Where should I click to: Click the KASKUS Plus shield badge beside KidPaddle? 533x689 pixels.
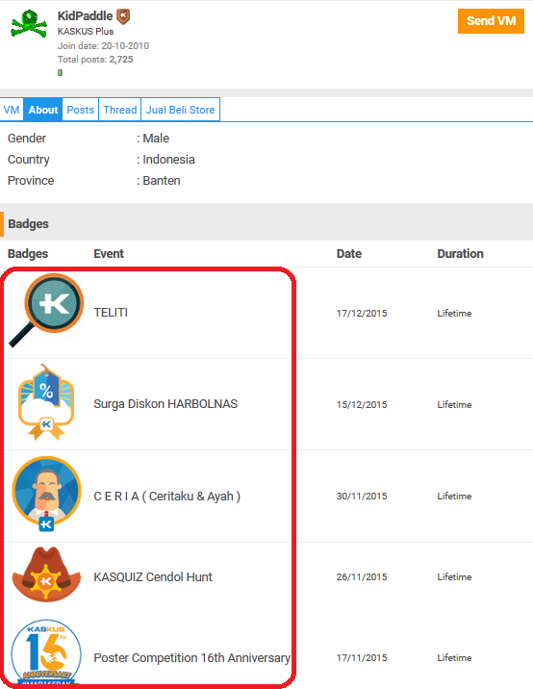[123, 16]
